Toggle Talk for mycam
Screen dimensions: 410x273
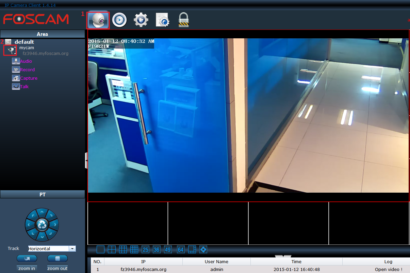[x=24, y=87]
